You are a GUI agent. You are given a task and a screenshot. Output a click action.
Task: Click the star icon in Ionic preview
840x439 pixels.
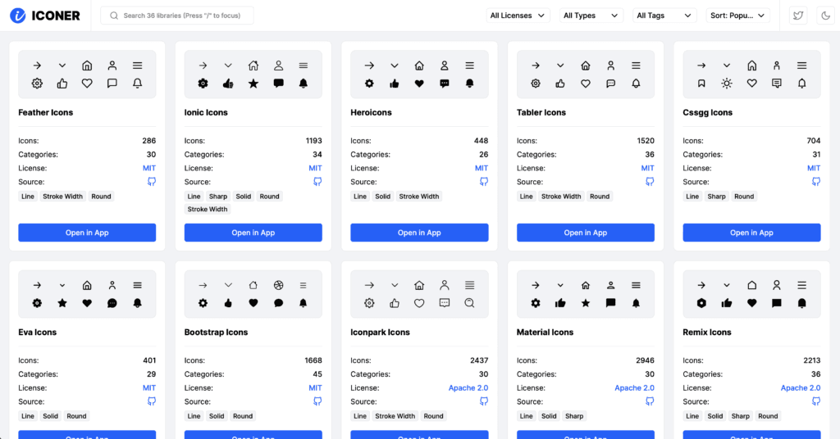(x=253, y=84)
